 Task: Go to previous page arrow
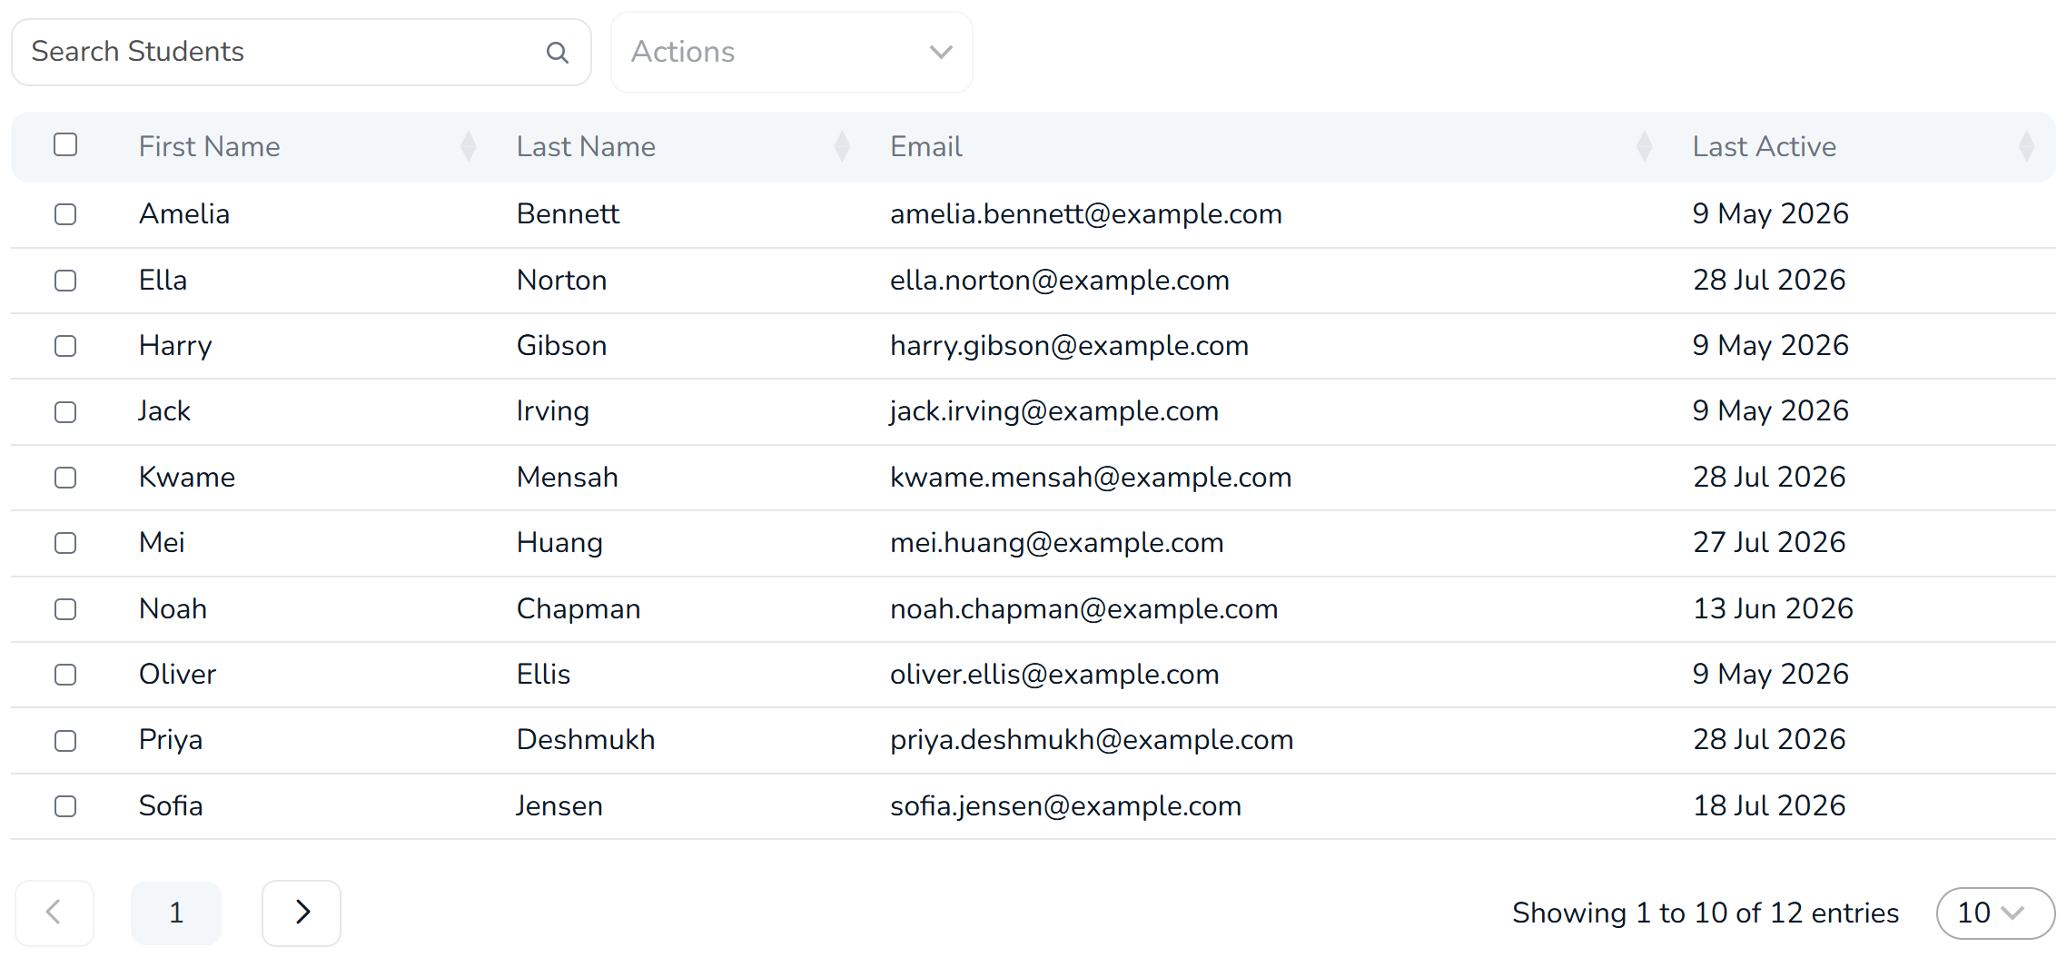click(x=54, y=913)
